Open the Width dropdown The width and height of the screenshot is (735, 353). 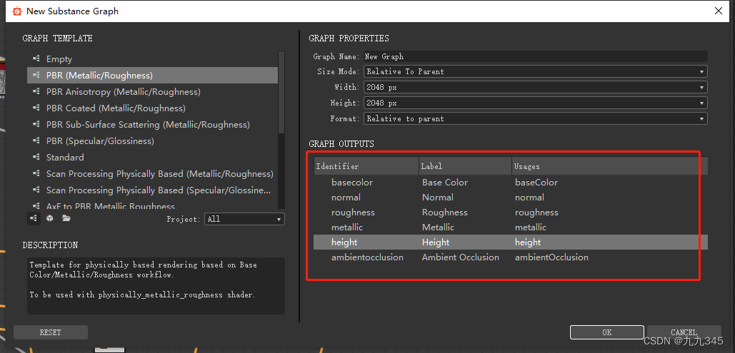535,87
